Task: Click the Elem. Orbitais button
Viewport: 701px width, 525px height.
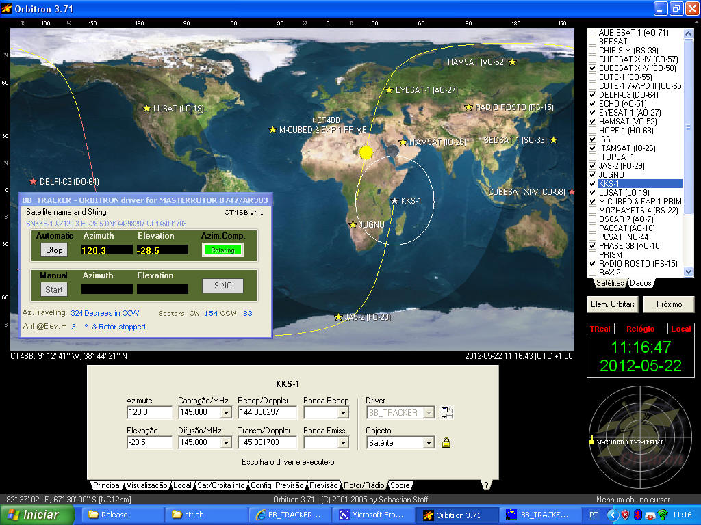Action: 613,304
